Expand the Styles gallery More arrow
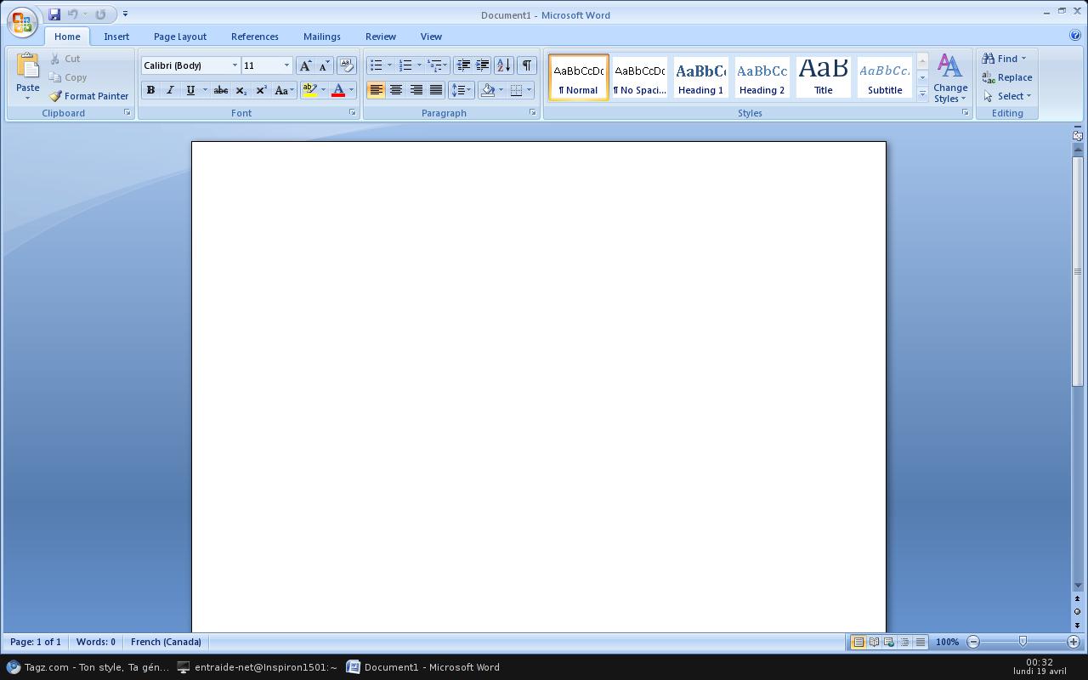This screenshot has height=680, width=1088. (922, 93)
